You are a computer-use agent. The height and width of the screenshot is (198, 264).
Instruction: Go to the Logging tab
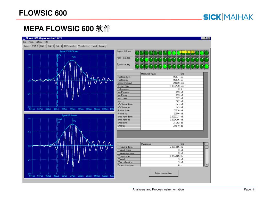click(103, 46)
